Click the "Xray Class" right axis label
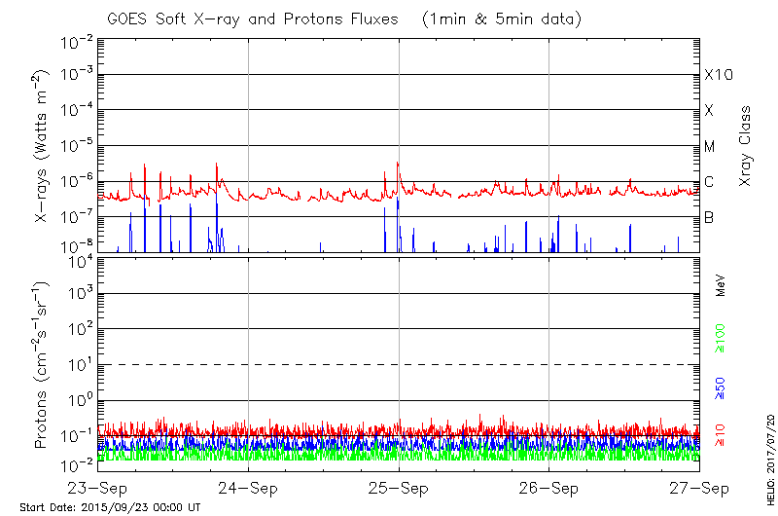778x516 pixels. pyautogui.click(x=746, y=146)
